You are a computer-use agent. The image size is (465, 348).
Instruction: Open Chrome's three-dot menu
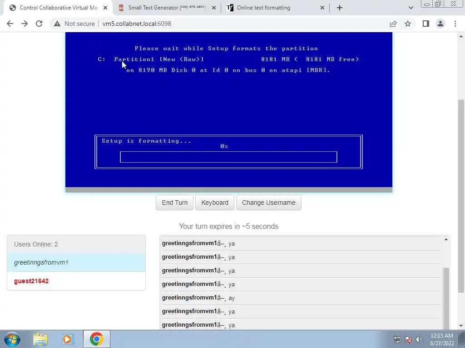tap(455, 24)
